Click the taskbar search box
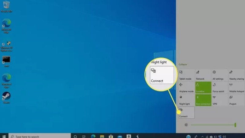Screen dimensions: 245x138 pos(40,136)
